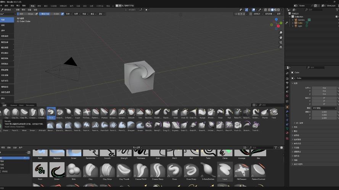Image resolution: width=339 pixels, height=190 pixels.
Task: Click the outliner search field
Action: pyautogui.click(x=313, y=10)
